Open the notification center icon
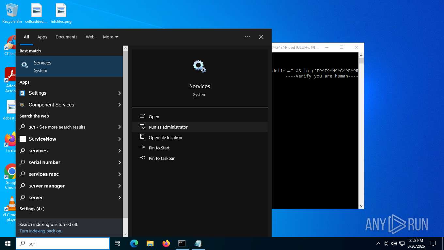 [x=433, y=243]
